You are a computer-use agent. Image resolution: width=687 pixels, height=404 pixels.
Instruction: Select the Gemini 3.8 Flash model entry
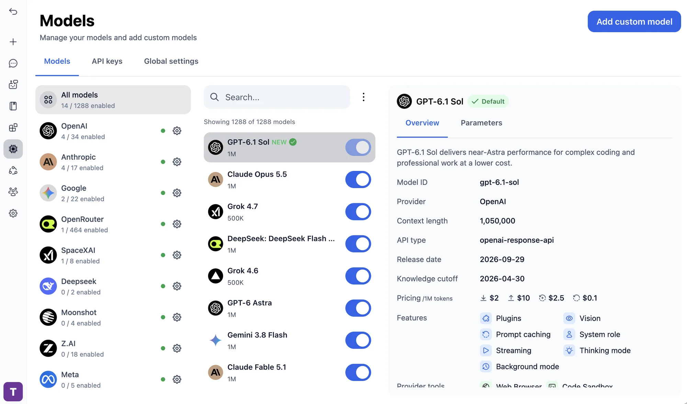point(289,340)
